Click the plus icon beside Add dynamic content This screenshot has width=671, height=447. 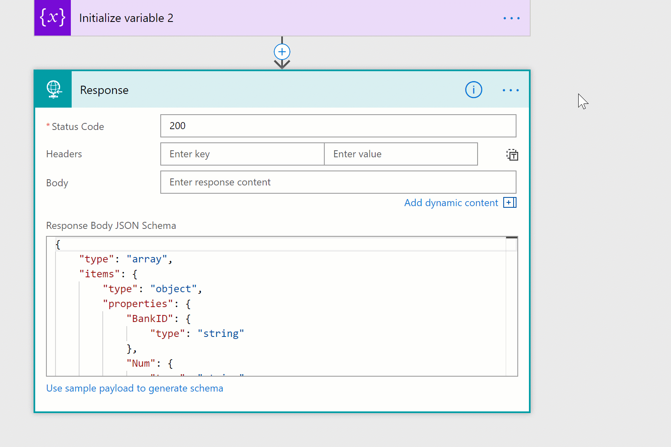coord(509,203)
